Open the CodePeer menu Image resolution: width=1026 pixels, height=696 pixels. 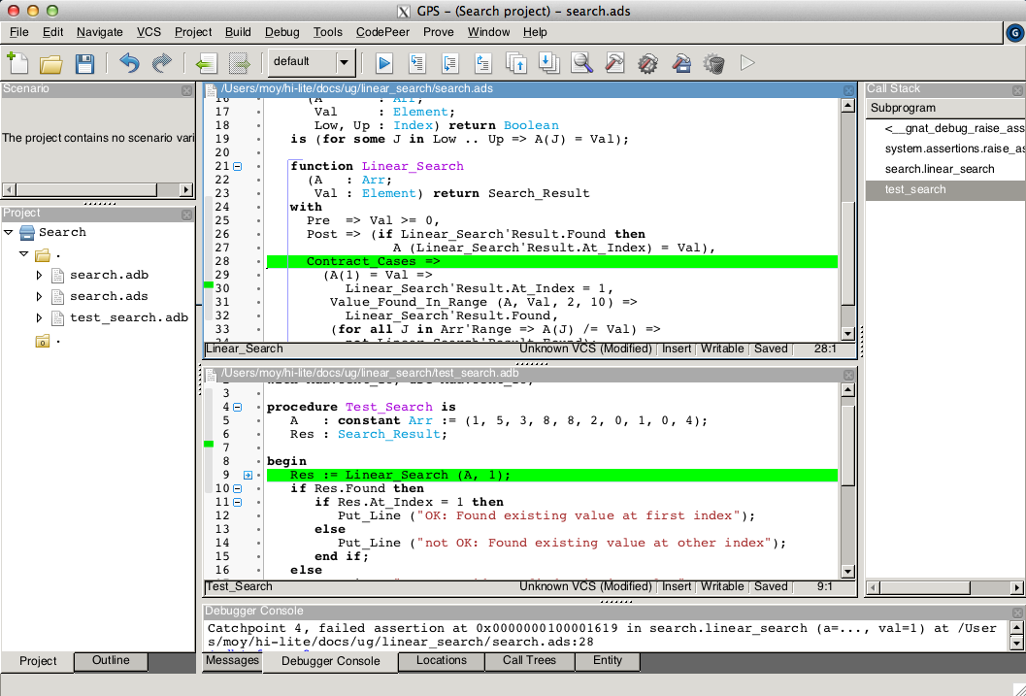(382, 32)
